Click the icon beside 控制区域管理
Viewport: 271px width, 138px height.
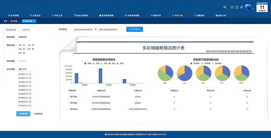coord(75,15)
